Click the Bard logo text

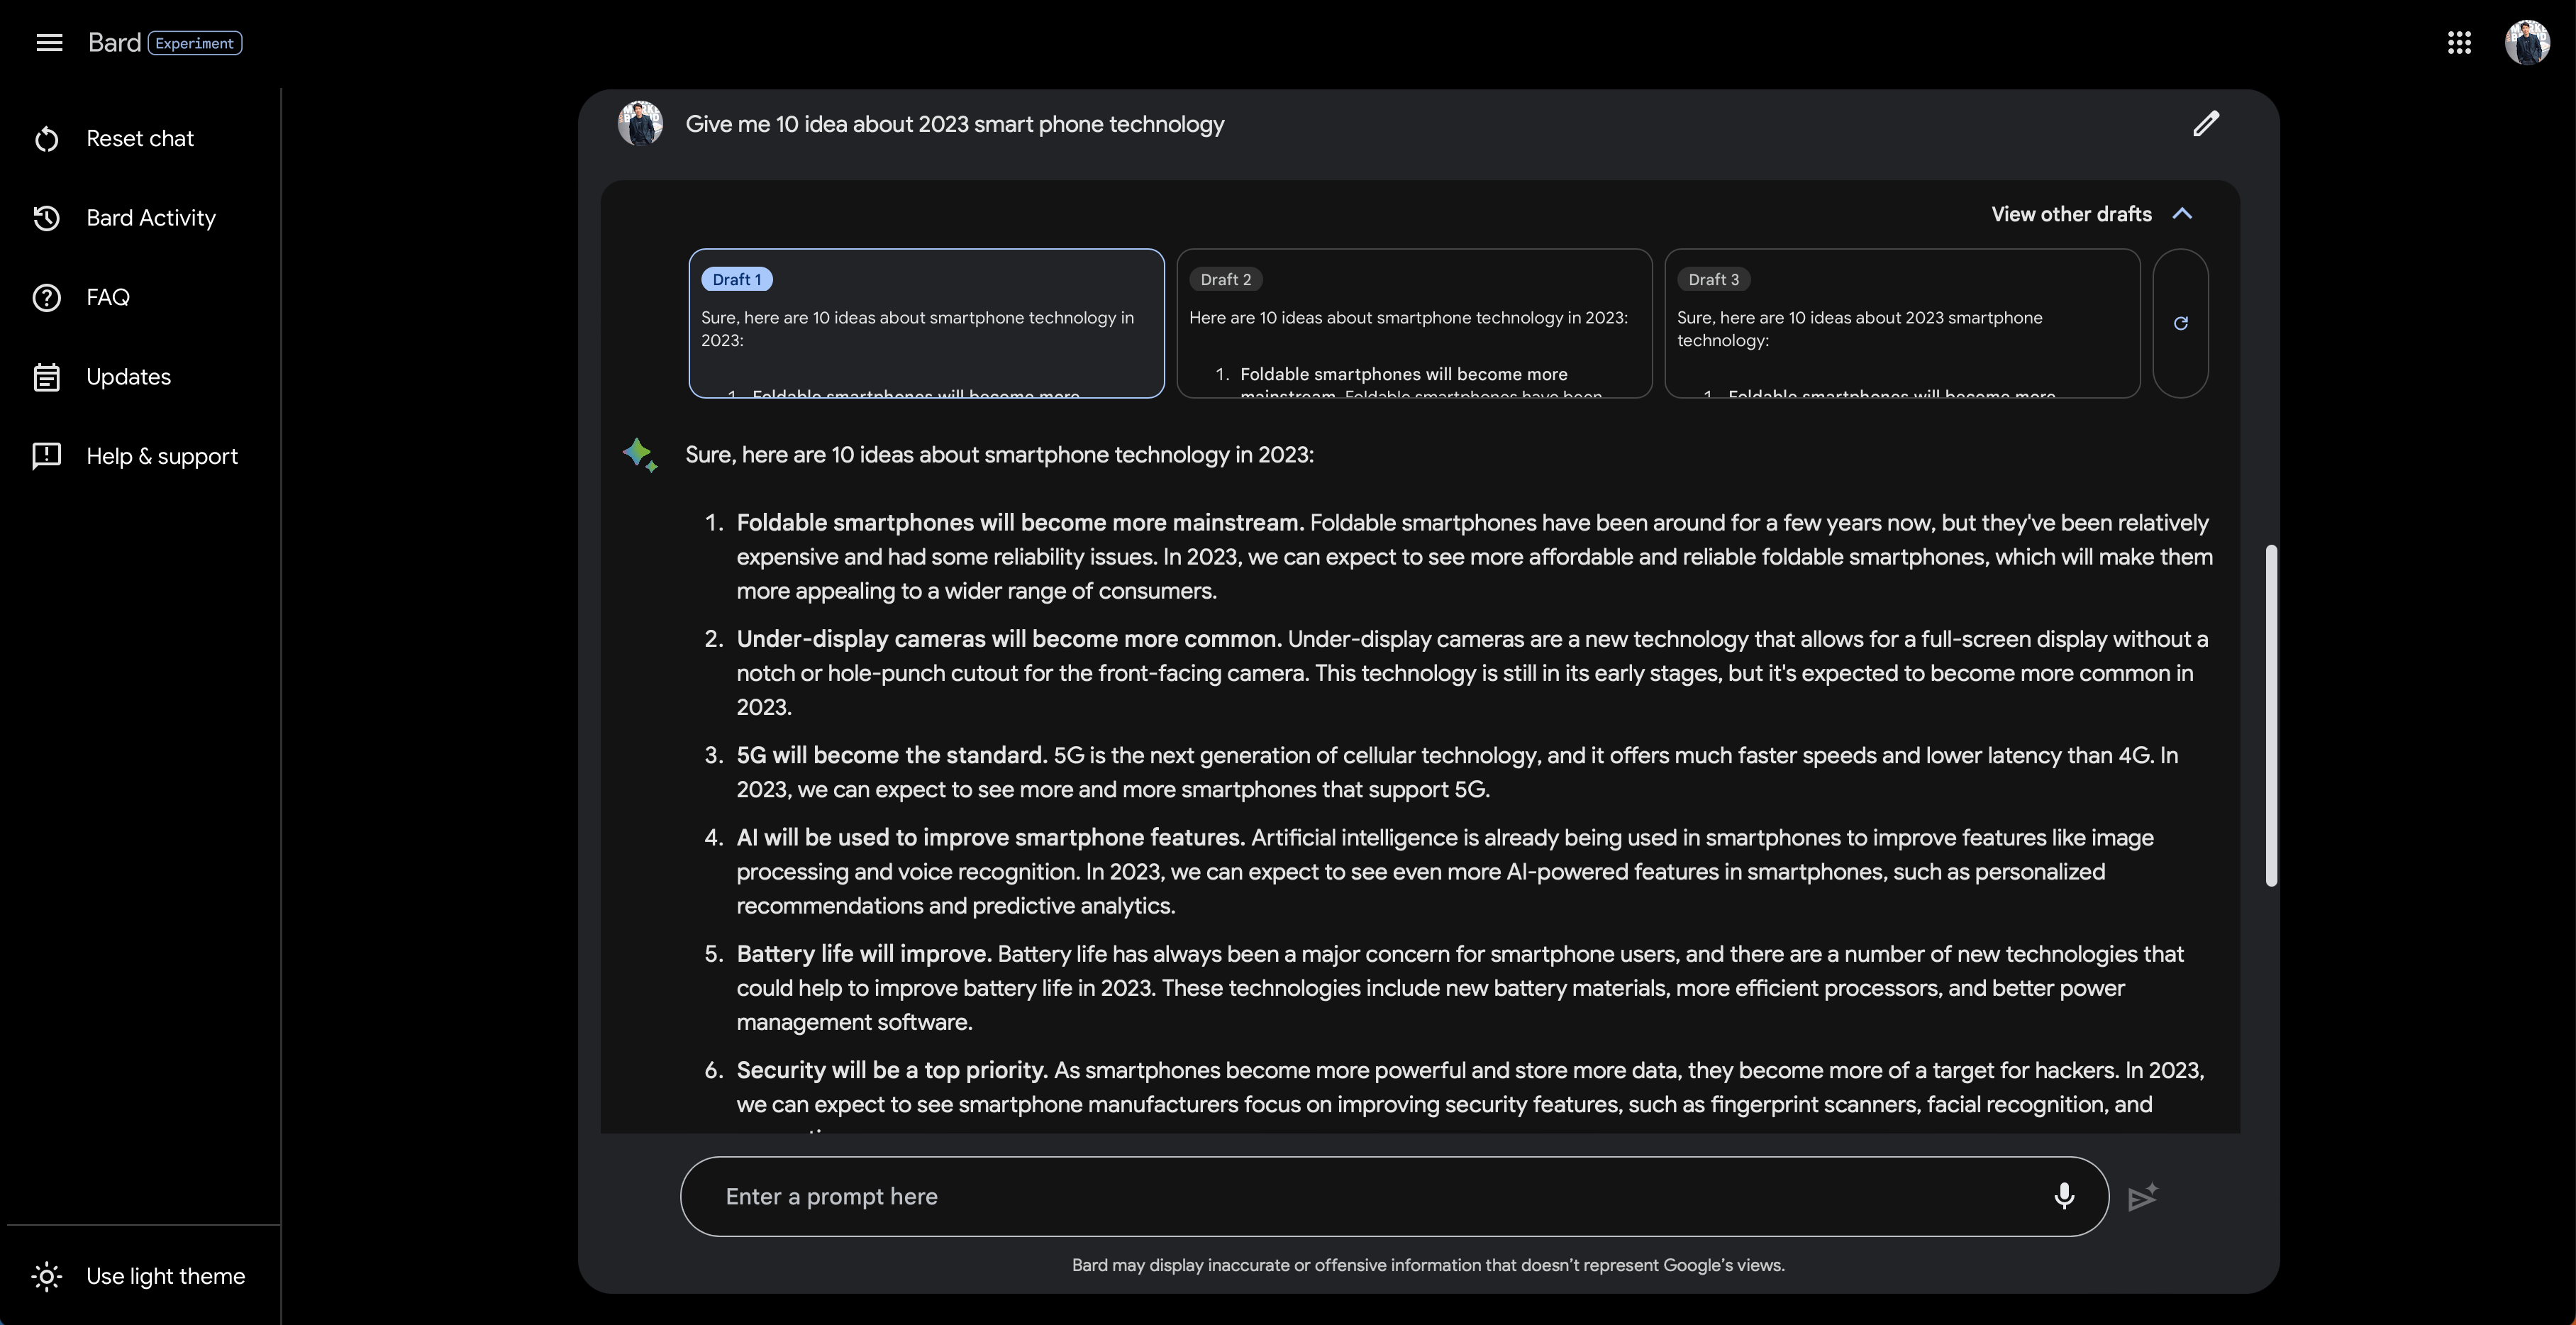(114, 43)
